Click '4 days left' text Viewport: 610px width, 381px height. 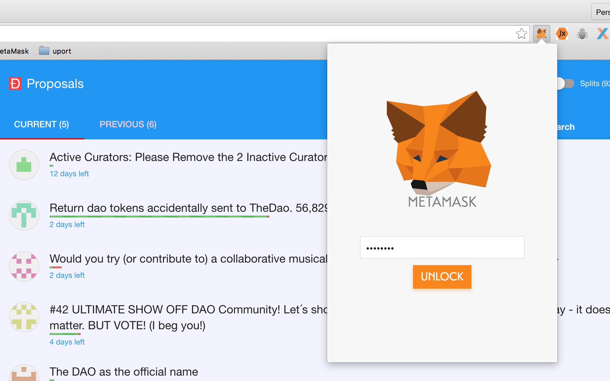[67, 342]
